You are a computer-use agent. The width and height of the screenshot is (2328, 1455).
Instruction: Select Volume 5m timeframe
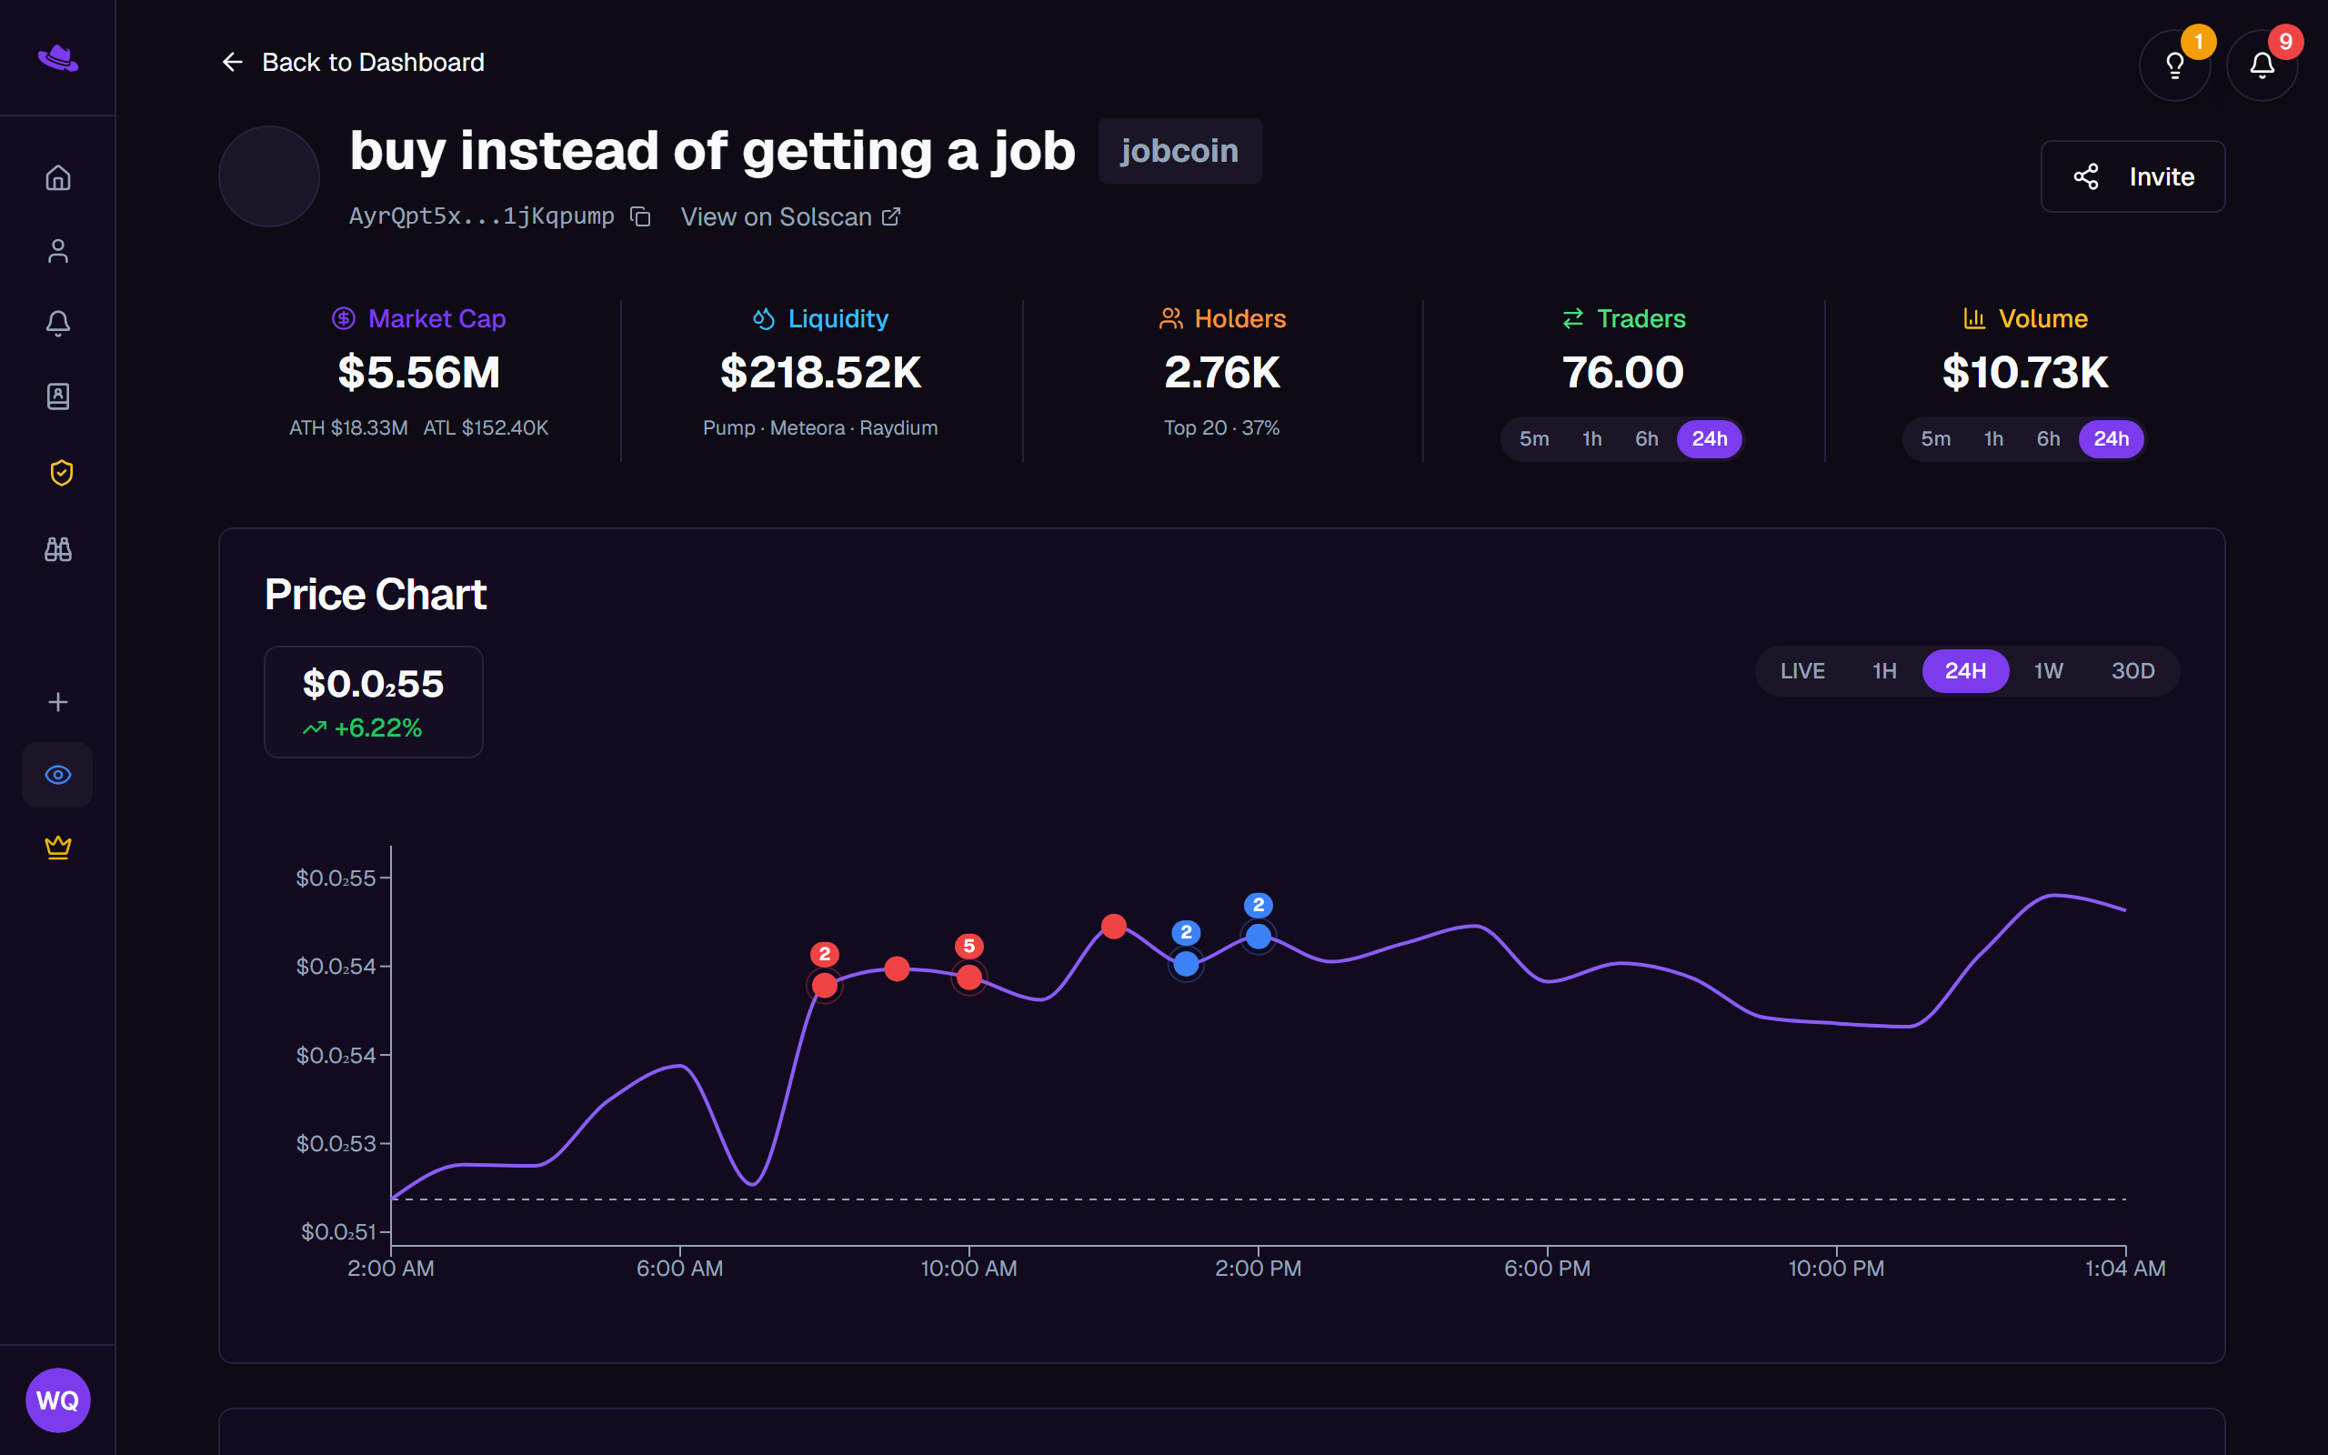(1935, 439)
